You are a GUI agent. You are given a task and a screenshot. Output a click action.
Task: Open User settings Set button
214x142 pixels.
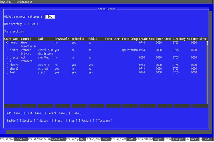(33, 24)
